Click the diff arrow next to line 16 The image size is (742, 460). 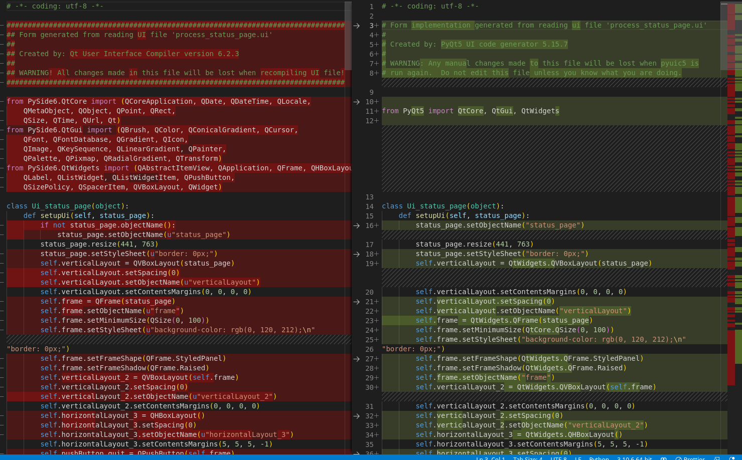point(356,225)
